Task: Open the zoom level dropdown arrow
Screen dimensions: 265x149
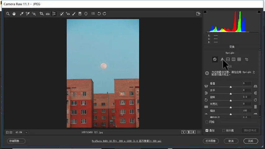Action: point(26,133)
